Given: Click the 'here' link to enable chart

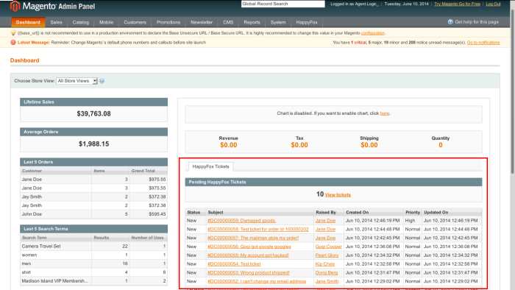Looking at the screenshot, I should [x=384, y=113].
